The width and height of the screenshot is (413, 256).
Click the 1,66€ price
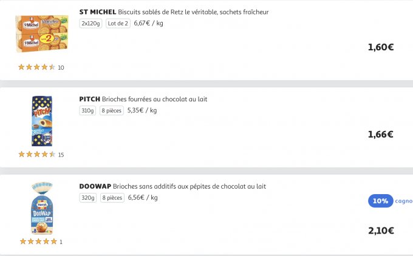[381, 135]
